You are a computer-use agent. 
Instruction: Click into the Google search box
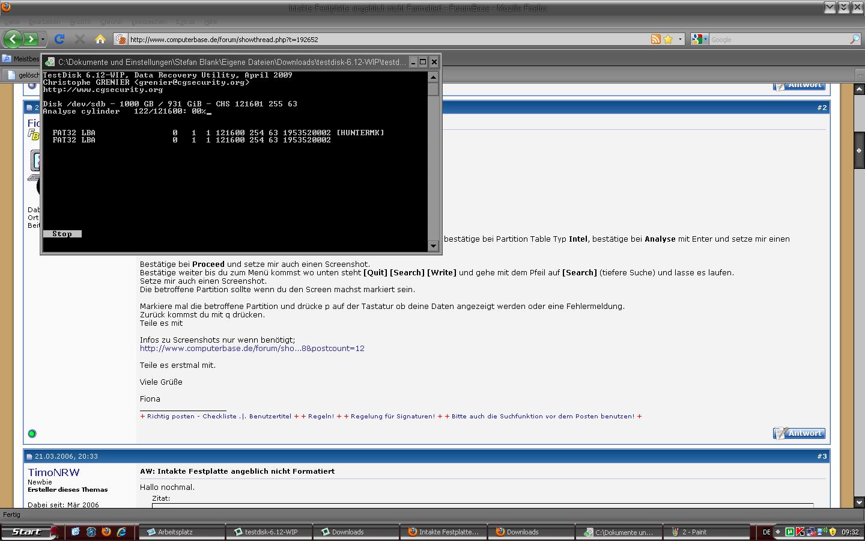pyautogui.click(x=778, y=40)
